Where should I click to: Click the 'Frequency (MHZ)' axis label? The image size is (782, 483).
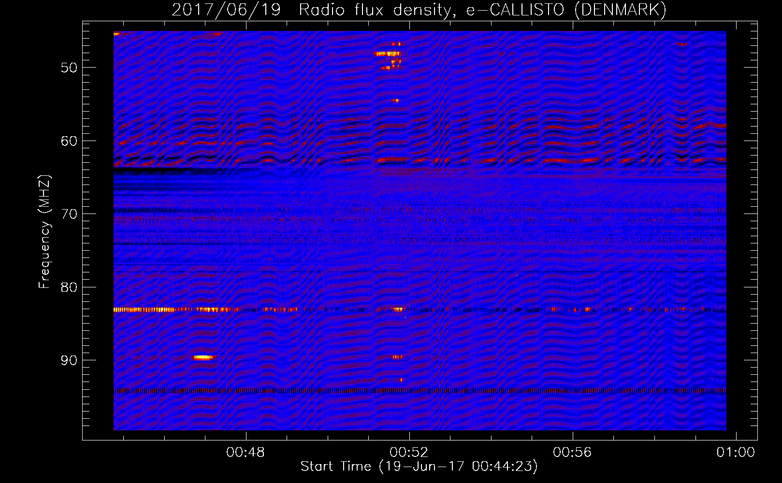(x=44, y=232)
